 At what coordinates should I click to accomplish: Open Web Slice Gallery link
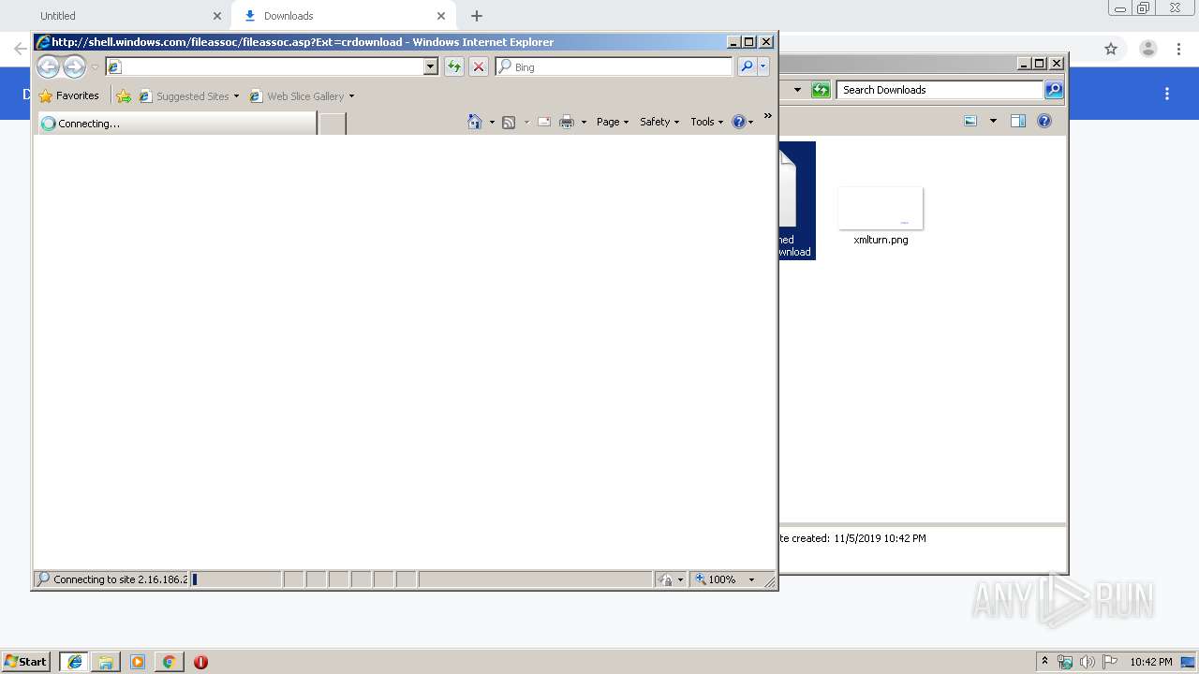click(302, 95)
